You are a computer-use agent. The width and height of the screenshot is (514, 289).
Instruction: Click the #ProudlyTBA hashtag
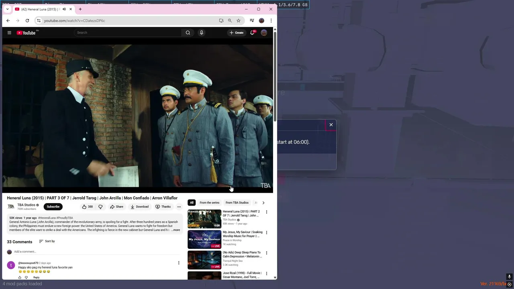[x=65, y=218]
